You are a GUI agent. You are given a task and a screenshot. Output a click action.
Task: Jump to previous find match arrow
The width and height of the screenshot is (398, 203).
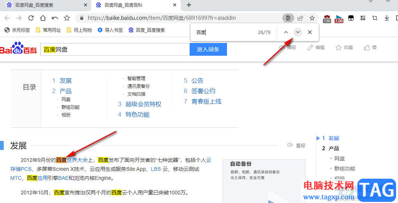click(x=286, y=32)
